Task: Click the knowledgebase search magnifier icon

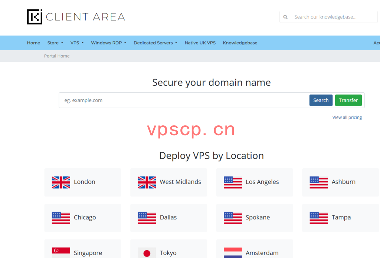Action: pyautogui.click(x=285, y=17)
